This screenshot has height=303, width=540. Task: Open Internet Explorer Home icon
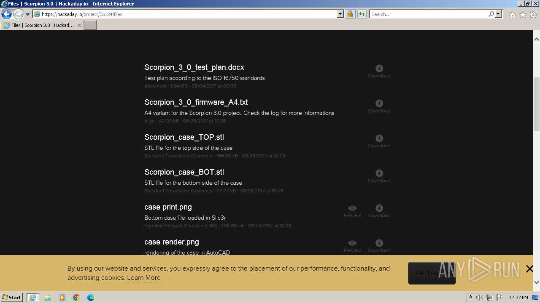(x=512, y=15)
